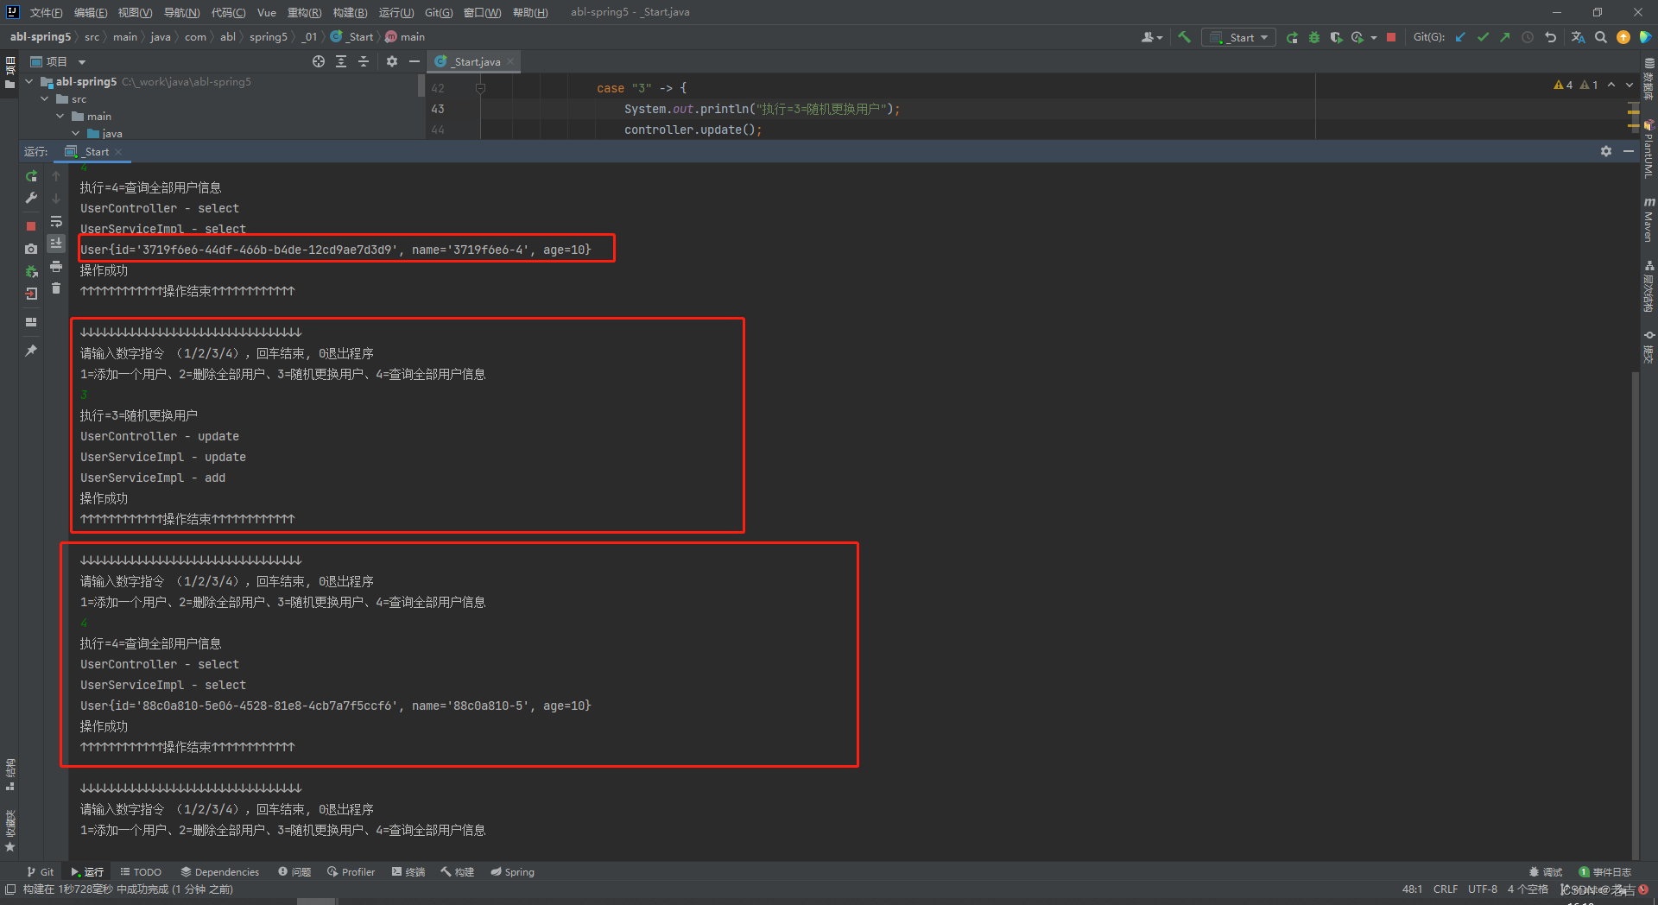Click the Profiler run icon in the top toolbar
This screenshot has width=1658, height=905.
coord(1357,37)
